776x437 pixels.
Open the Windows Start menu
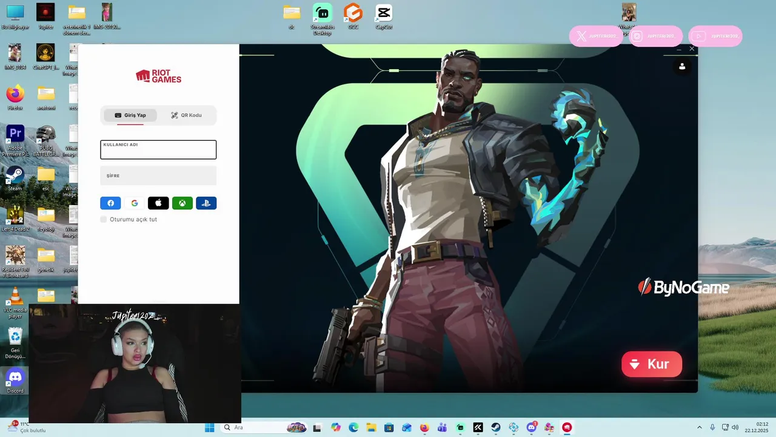click(x=209, y=427)
